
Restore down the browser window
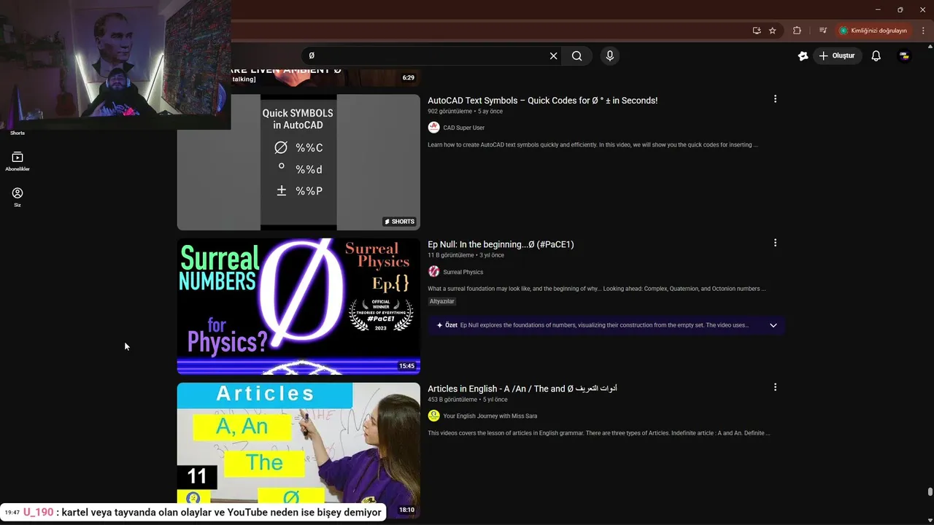tap(900, 9)
